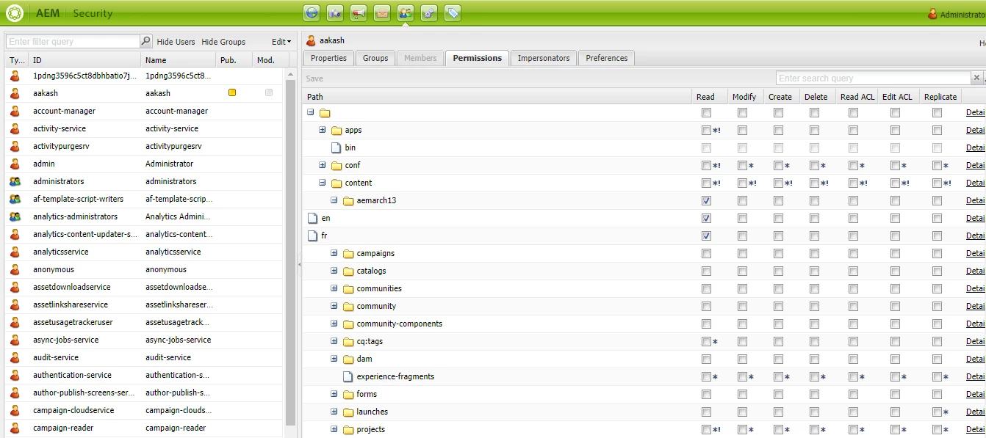Viewport: 986px width, 438px height.
Task: Click the dam folder icon
Action: point(348,359)
